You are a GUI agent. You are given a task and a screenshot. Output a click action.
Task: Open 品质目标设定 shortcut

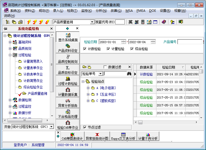[68, 70]
